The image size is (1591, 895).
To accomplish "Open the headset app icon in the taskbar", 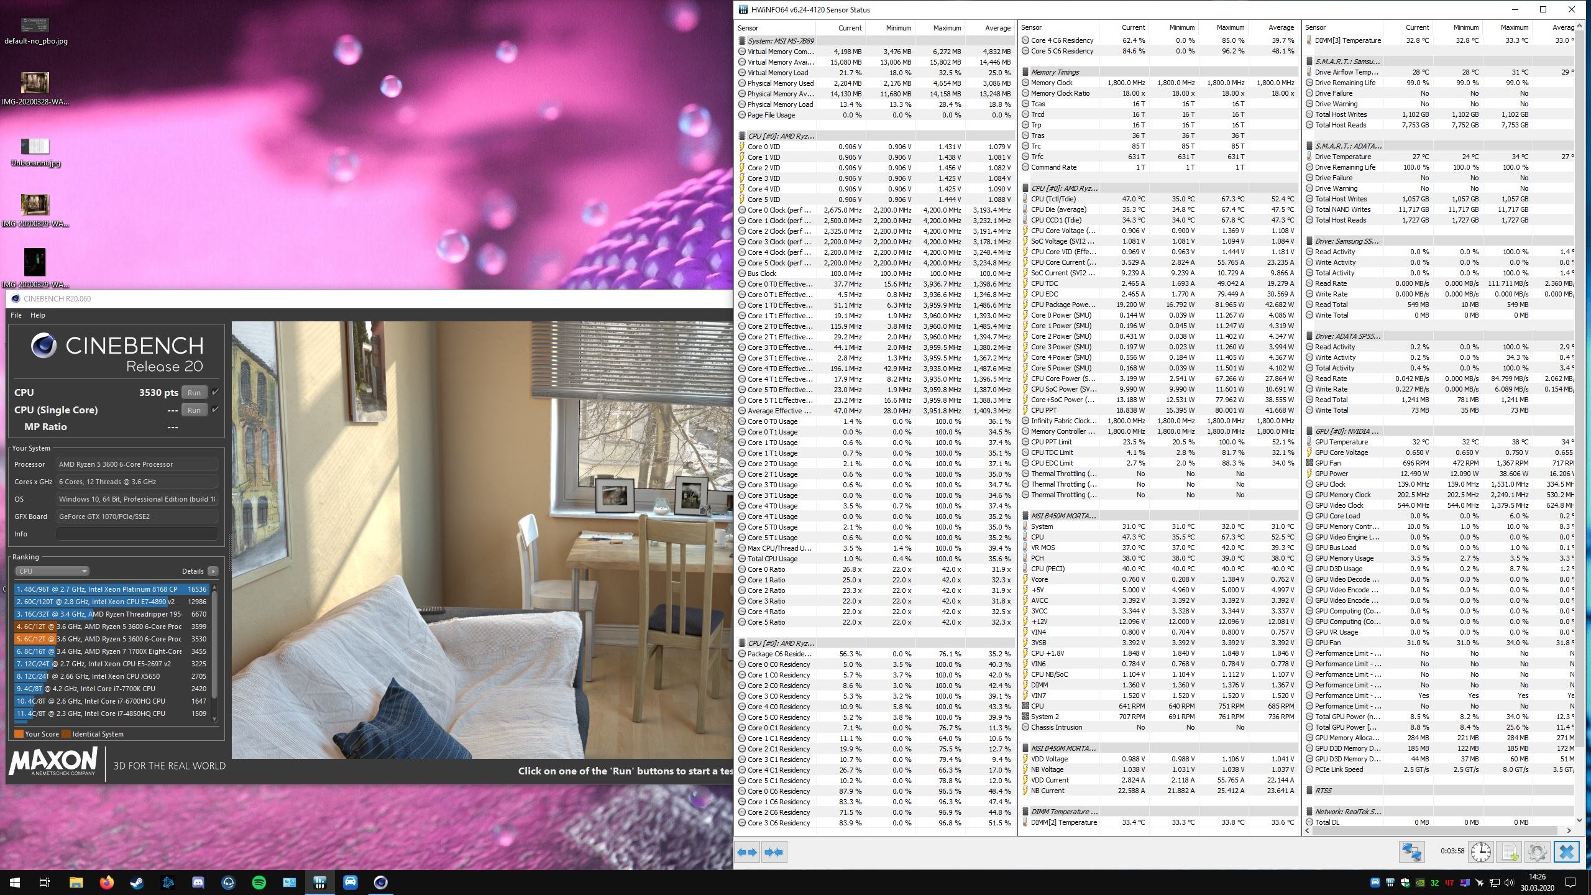I will (228, 882).
